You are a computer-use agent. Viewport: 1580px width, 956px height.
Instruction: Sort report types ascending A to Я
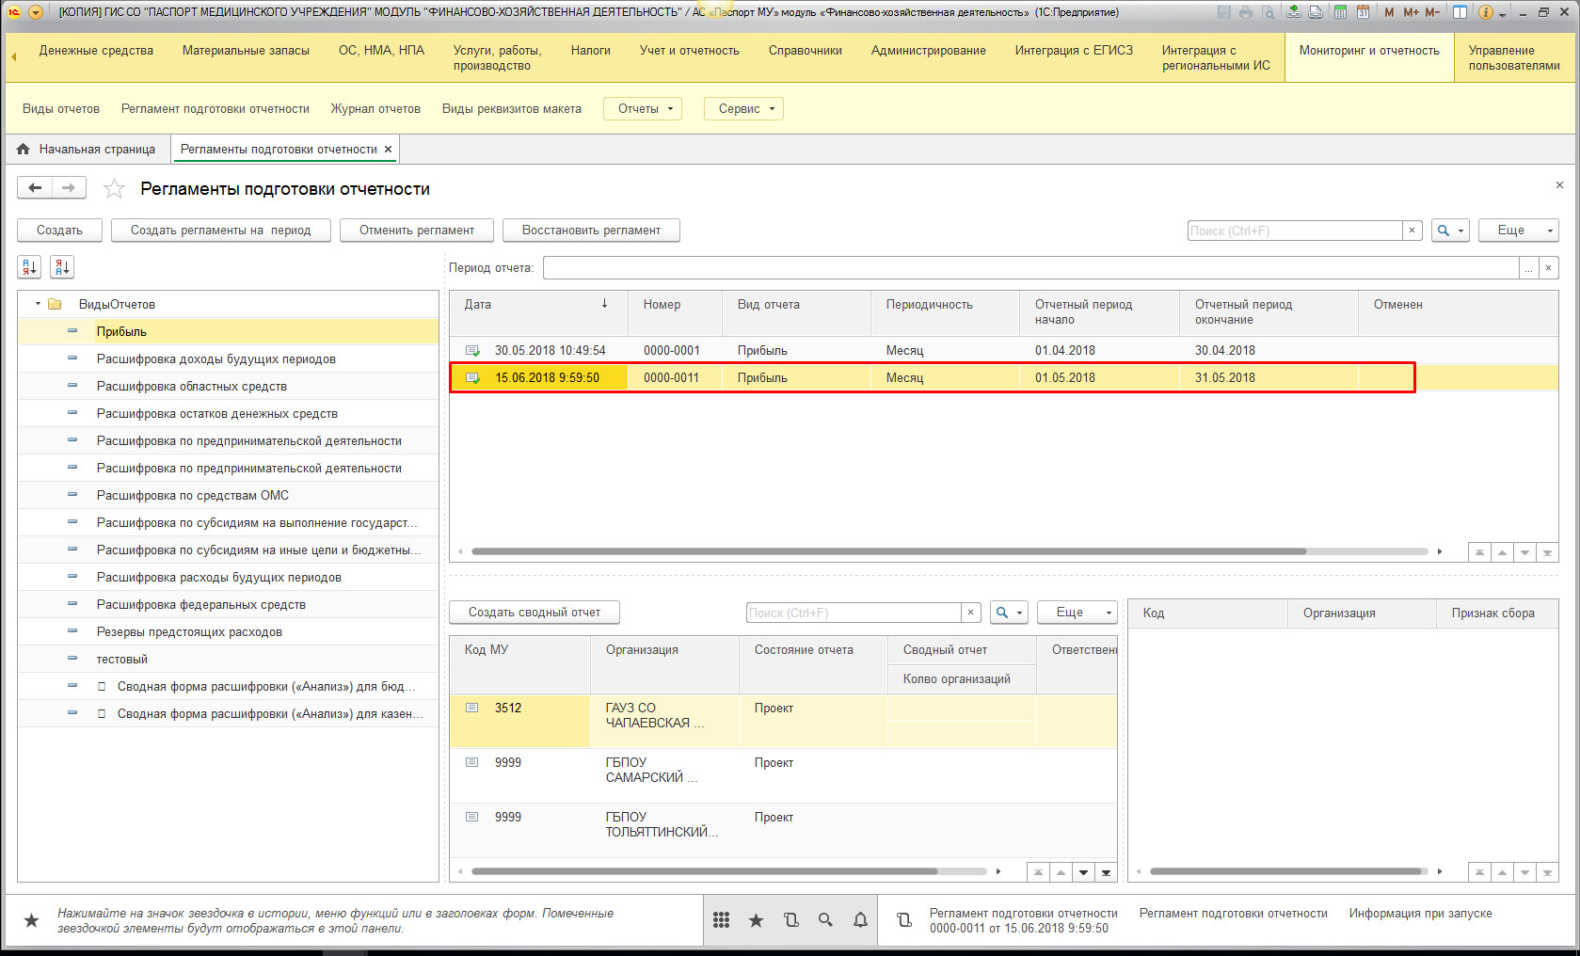pyautogui.click(x=29, y=268)
